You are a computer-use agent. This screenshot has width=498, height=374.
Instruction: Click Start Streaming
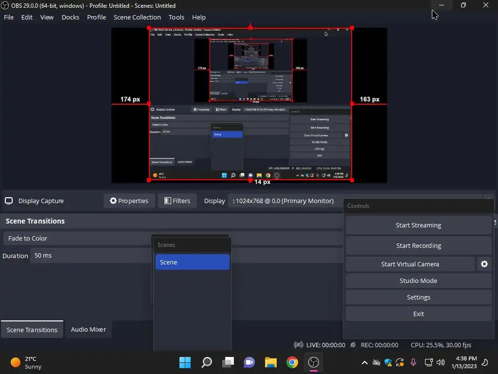pos(418,225)
